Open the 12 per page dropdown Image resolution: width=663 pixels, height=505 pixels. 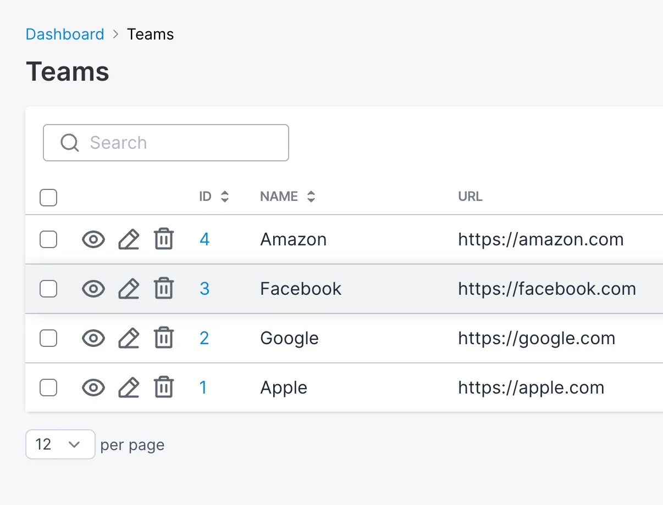[60, 444]
